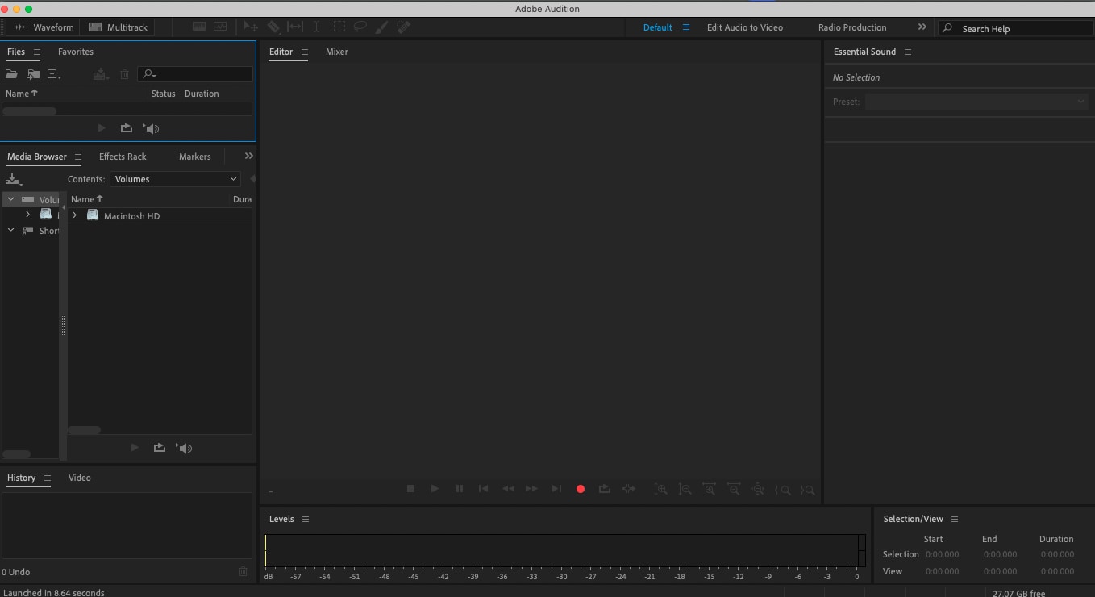This screenshot has width=1095, height=597.
Task: Click the Search Help field
Action: 1016,28
